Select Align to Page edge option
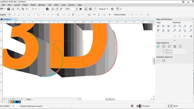The image size is (194, 109). 164,46
